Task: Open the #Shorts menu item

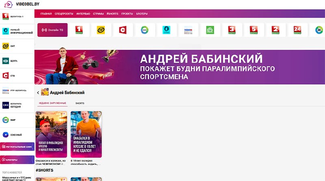Action: [x=113, y=14]
